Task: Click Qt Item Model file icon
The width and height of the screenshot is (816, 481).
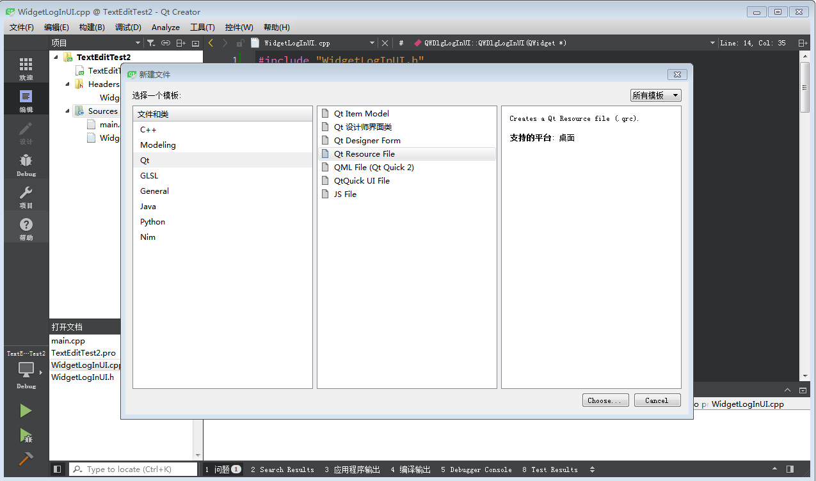Action: (x=325, y=113)
